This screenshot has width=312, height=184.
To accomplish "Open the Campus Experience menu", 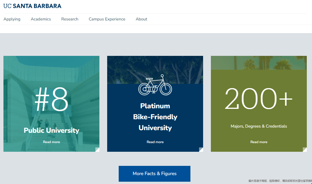I will pos(107,19).
